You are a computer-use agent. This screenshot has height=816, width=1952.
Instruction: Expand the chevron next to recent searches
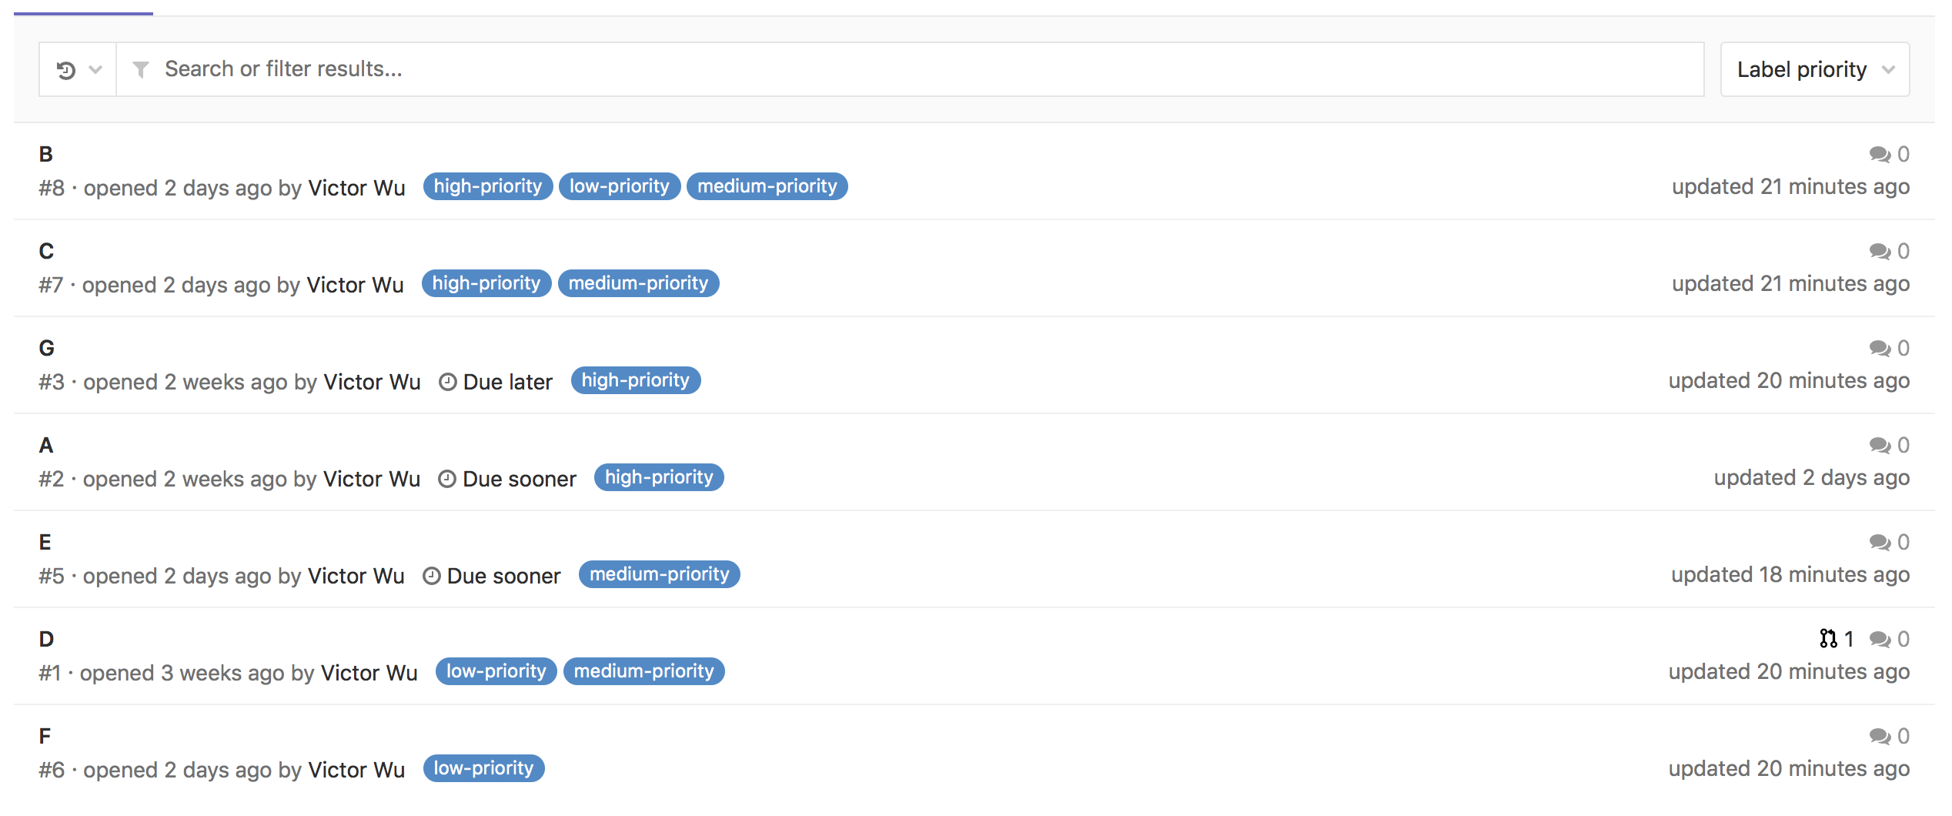click(x=95, y=69)
